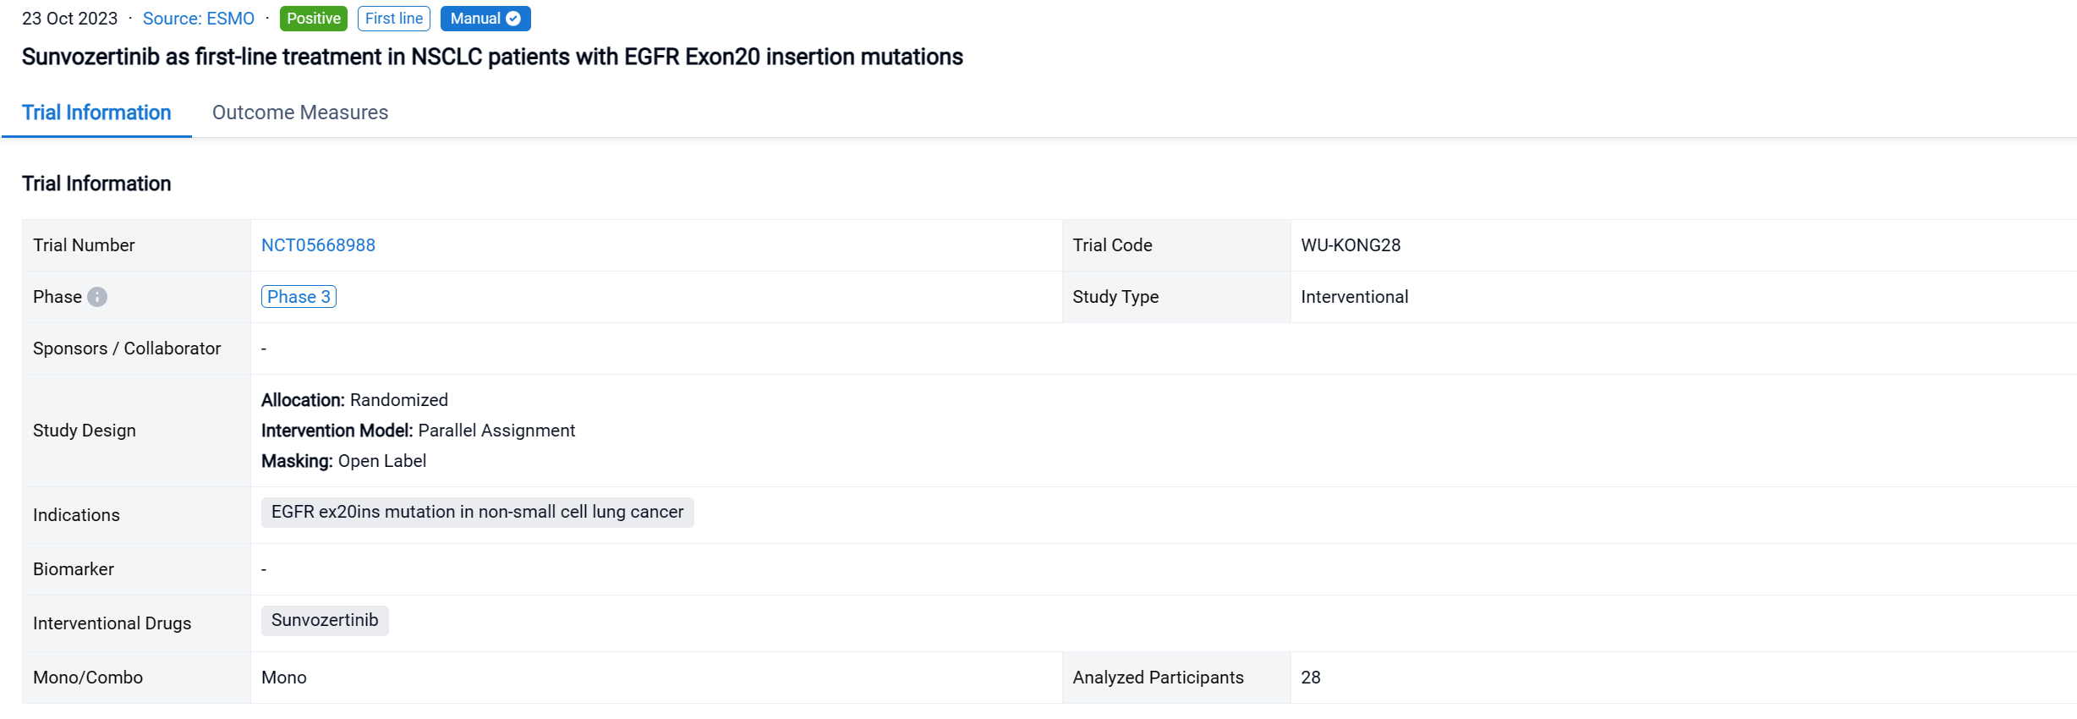Click the Phase 3 tag
The width and height of the screenshot is (2077, 719).
pyautogui.click(x=299, y=297)
